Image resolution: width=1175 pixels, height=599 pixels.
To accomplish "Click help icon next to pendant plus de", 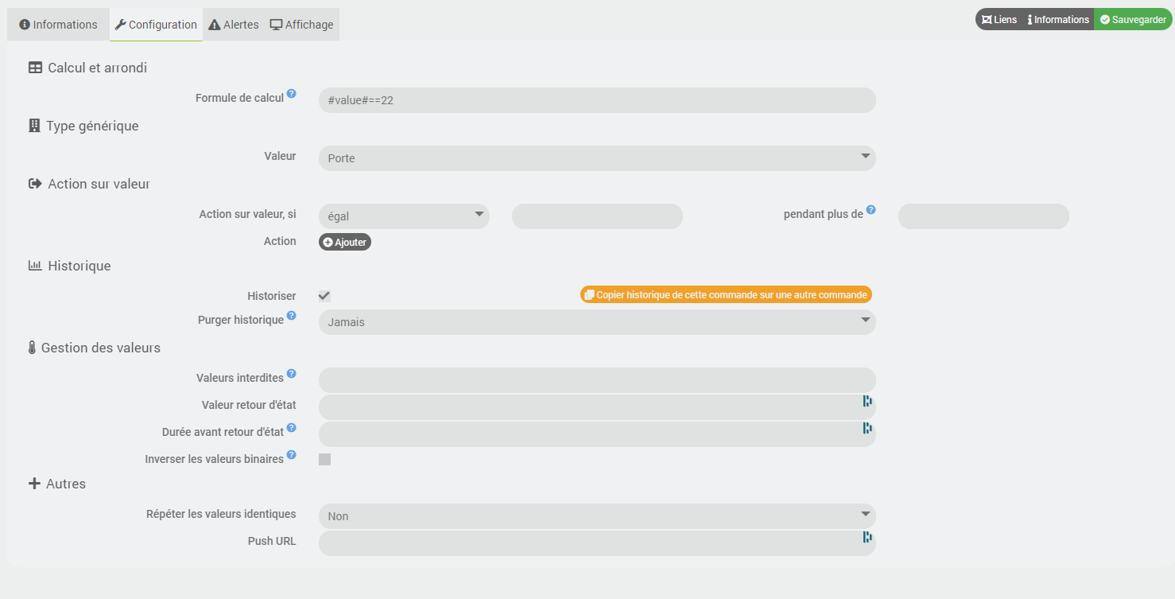I will 871,210.
